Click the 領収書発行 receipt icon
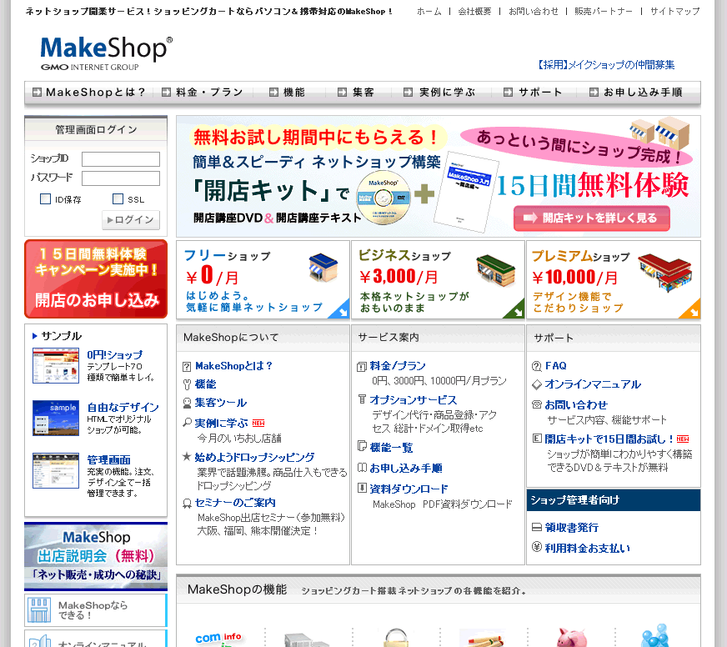Screen dimensions: 727x647 537,528
